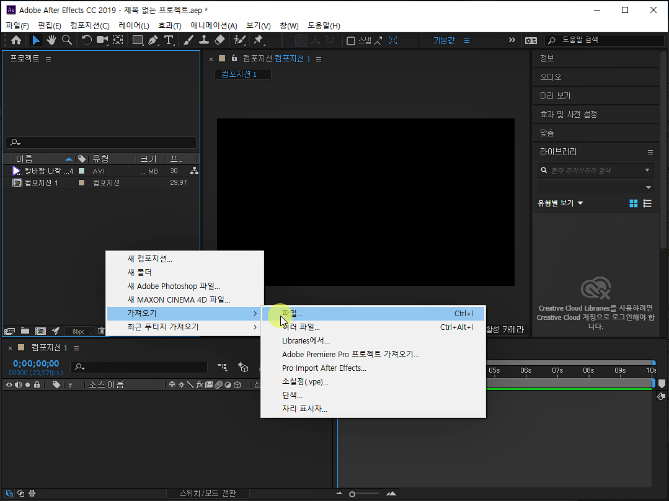Switch libraries to list view
The image size is (669, 501).
pos(647,203)
